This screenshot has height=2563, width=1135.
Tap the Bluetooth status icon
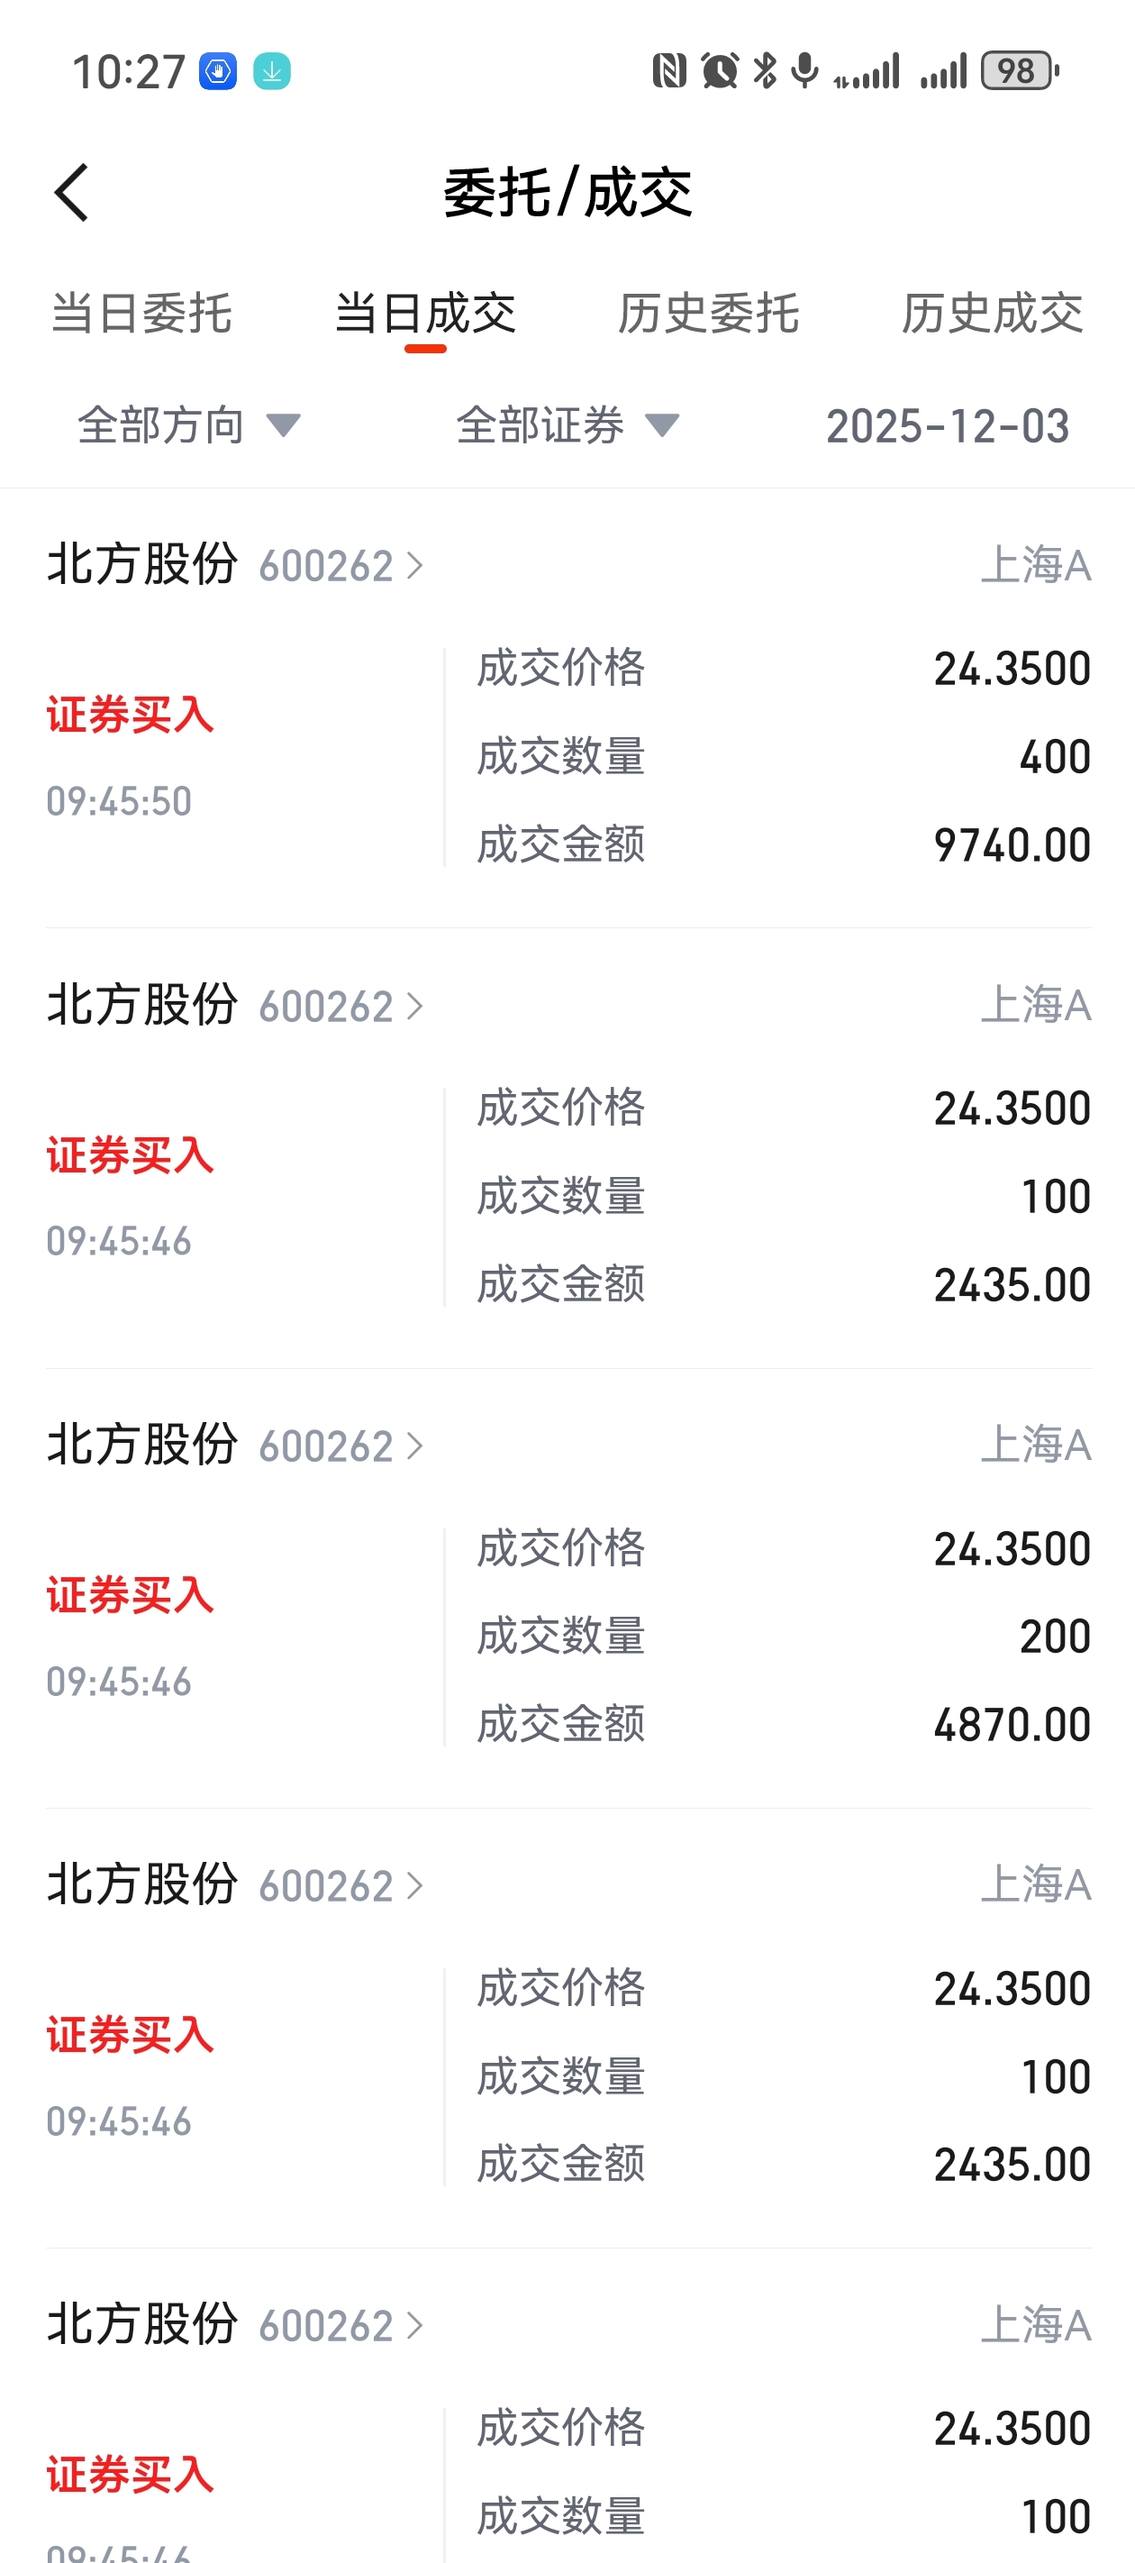pos(765,70)
